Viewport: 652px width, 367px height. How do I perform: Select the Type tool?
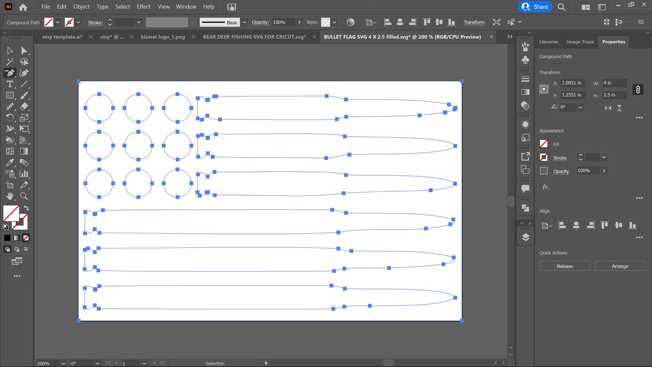coord(10,84)
